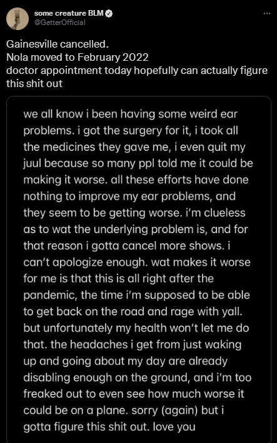The height and width of the screenshot is (443, 277).
Task: Select the 'doctor appointment today' tweet line
Action: tap(137, 71)
